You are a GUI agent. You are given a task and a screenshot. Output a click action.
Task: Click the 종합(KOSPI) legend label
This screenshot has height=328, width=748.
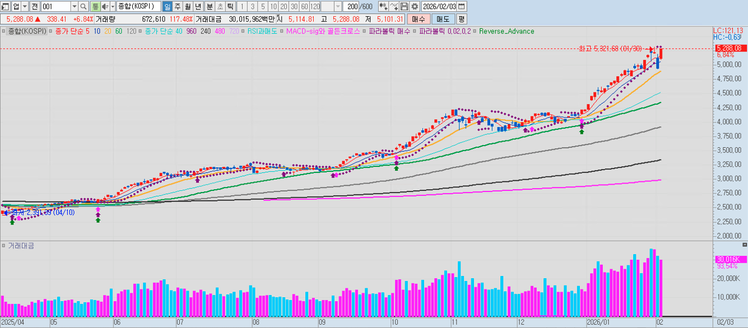pos(27,31)
